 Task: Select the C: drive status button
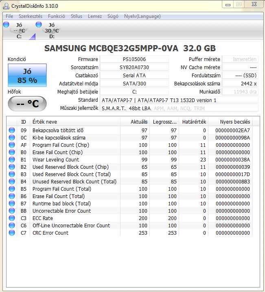click(19, 31)
